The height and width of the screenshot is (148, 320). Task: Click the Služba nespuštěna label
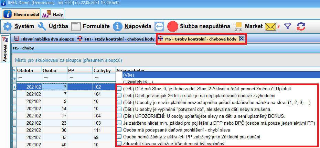pos(205,26)
